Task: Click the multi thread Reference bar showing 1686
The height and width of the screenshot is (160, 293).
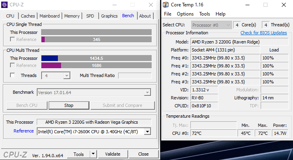Action: tap(97, 65)
